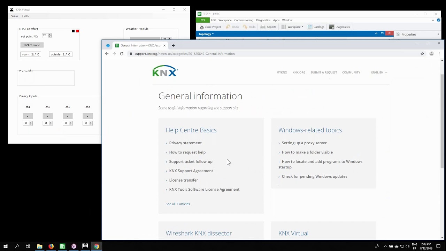Open the View menu in KNX Virtual
This screenshot has width=446, height=251.
[x=14, y=16]
